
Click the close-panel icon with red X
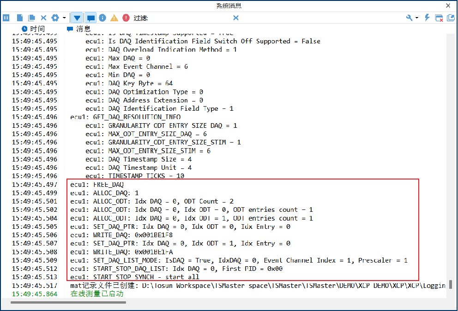tap(439, 18)
